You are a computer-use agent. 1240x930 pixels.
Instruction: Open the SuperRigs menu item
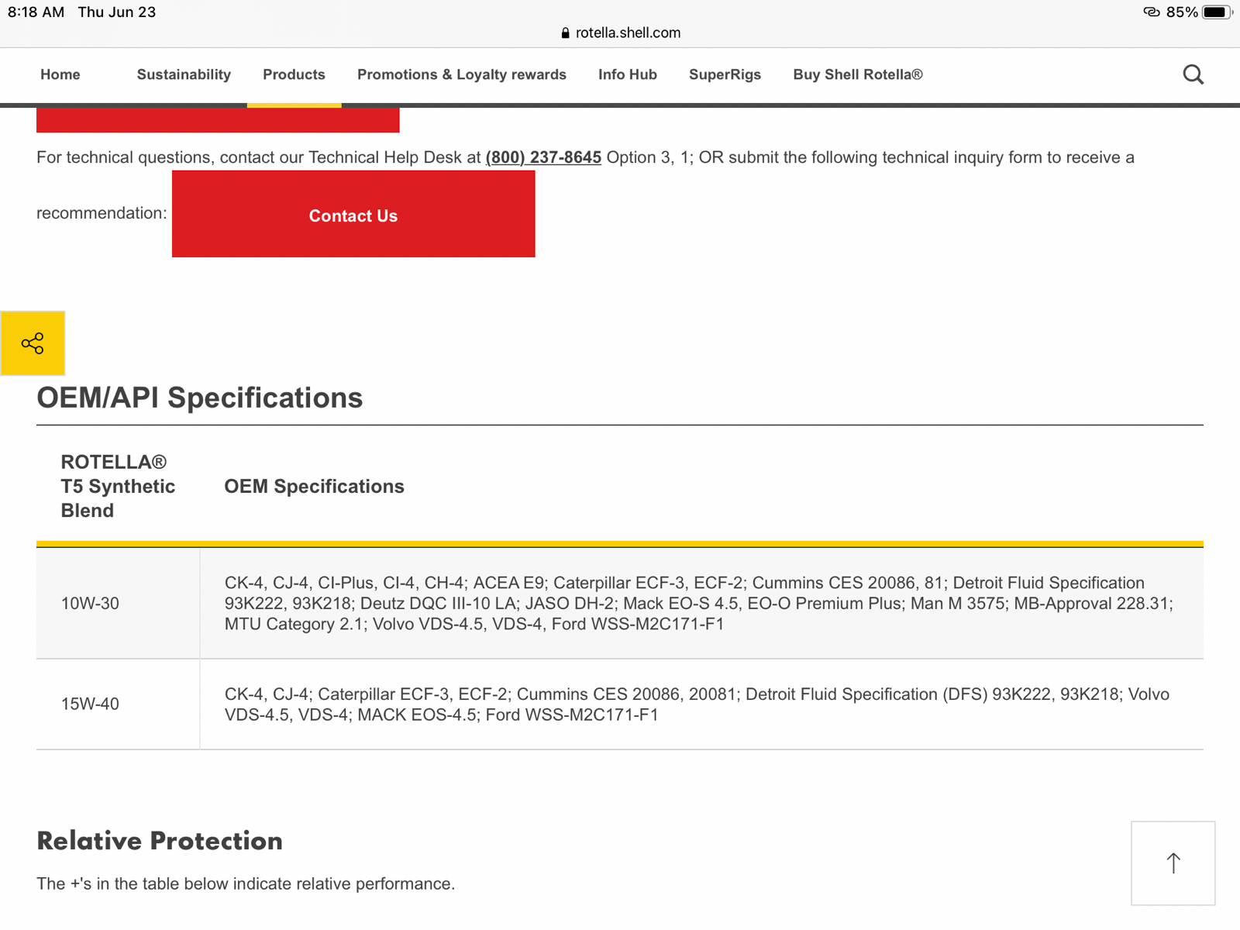tap(725, 74)
